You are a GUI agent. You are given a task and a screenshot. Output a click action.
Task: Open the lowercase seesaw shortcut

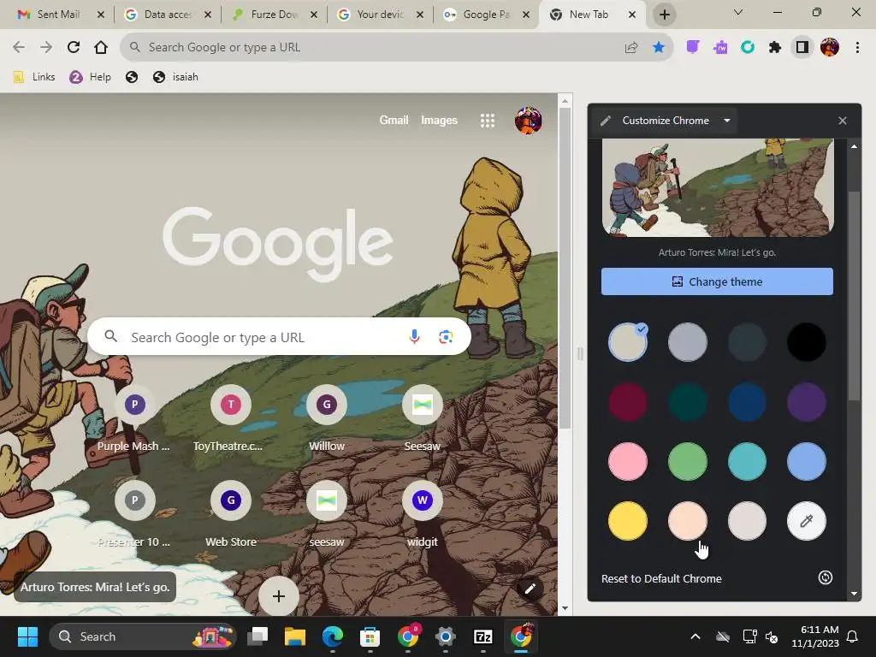[326, 514]
